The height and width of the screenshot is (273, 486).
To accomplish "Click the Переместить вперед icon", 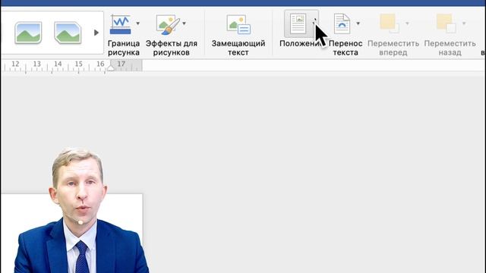I will coord(390,24).
